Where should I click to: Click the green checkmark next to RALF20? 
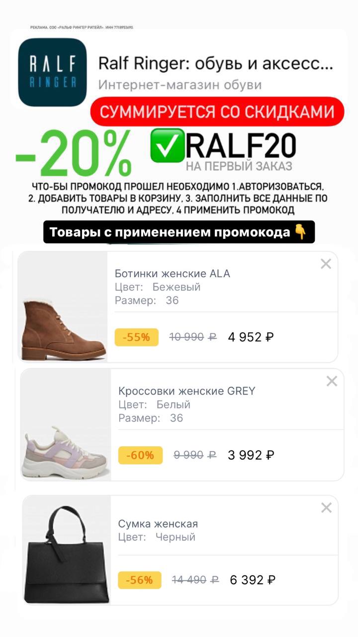168,145
